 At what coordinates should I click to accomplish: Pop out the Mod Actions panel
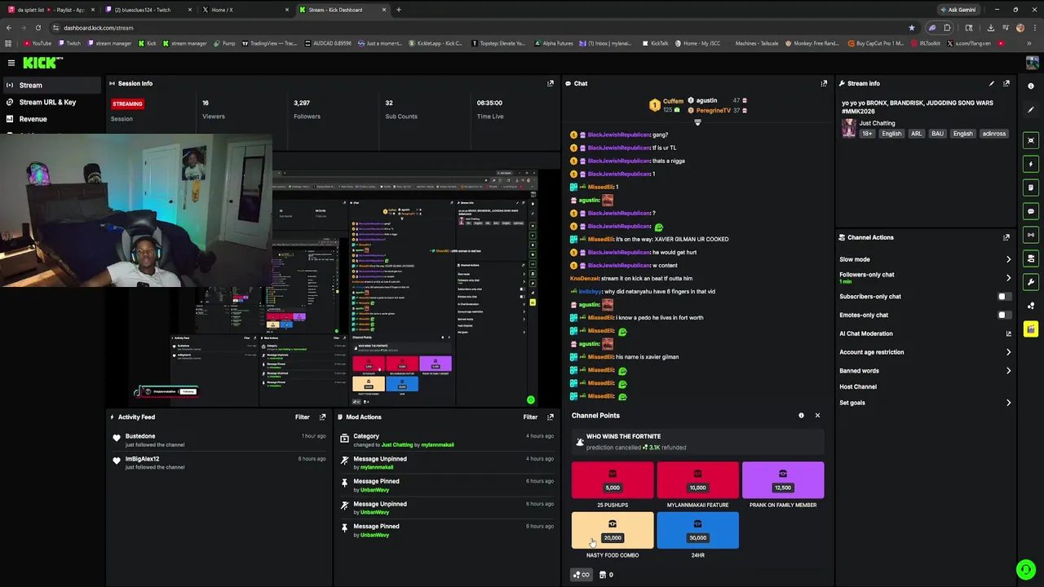[x=551, y=417]
